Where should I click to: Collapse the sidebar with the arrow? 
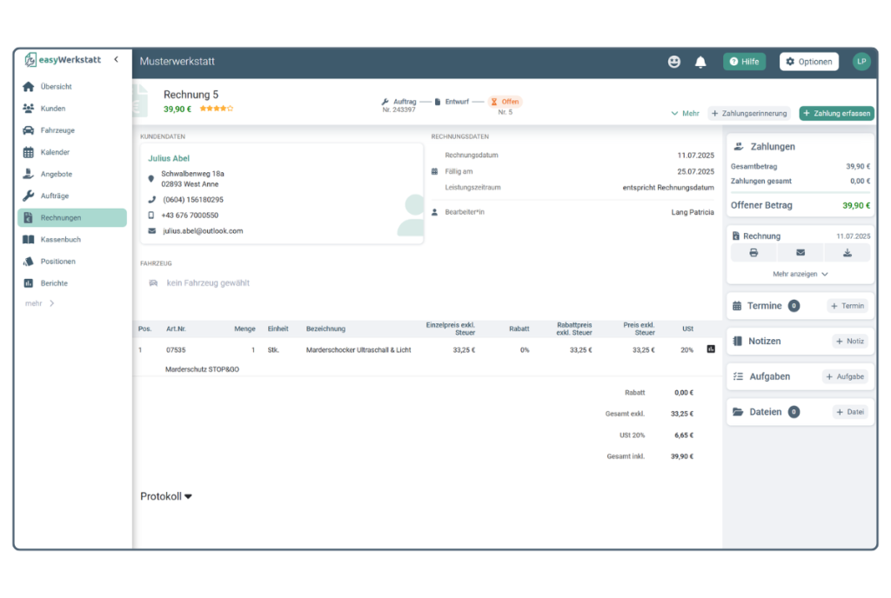tap(117, 59)
